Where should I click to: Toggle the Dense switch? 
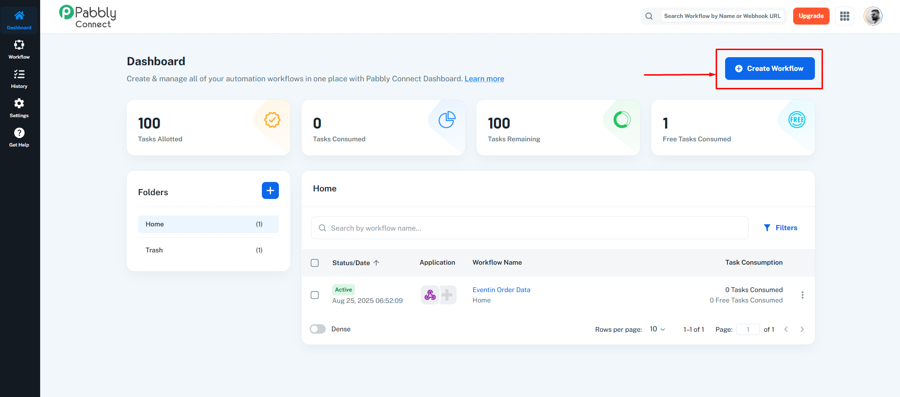[318, 329]
